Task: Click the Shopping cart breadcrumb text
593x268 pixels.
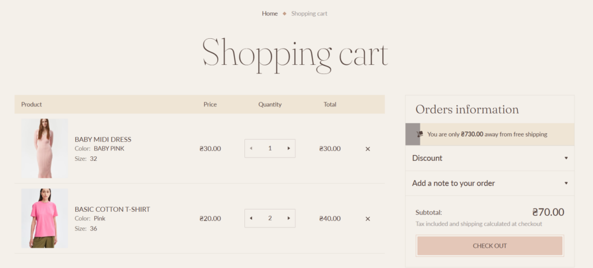Action: pos(309,14)
